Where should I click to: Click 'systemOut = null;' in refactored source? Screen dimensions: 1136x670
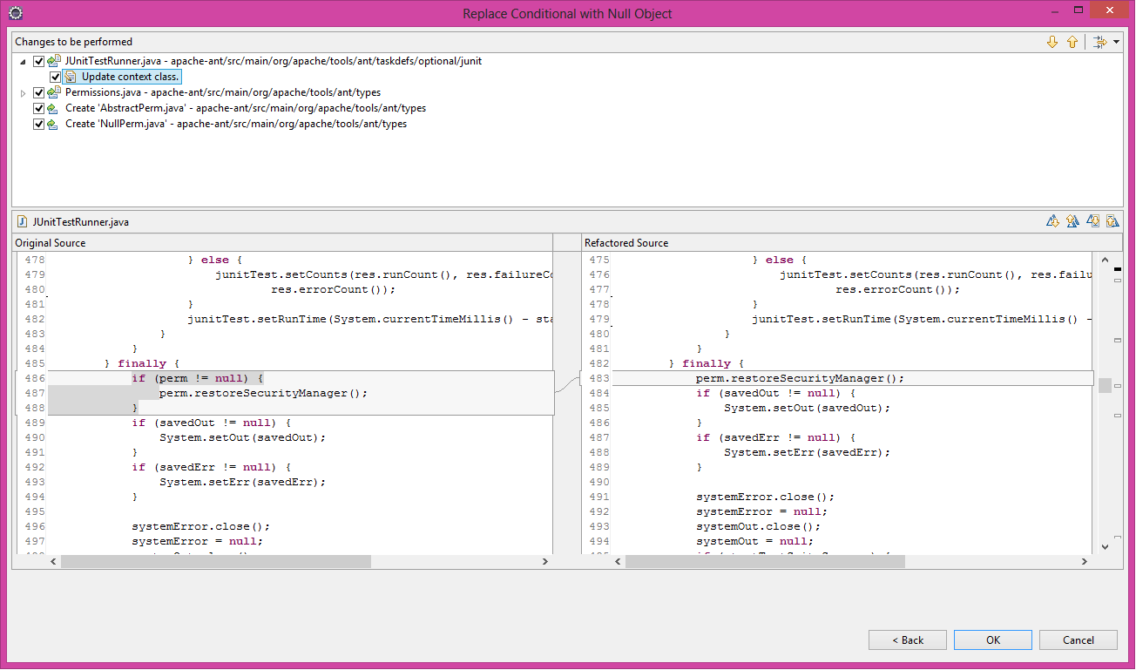[x=754, y=541]
